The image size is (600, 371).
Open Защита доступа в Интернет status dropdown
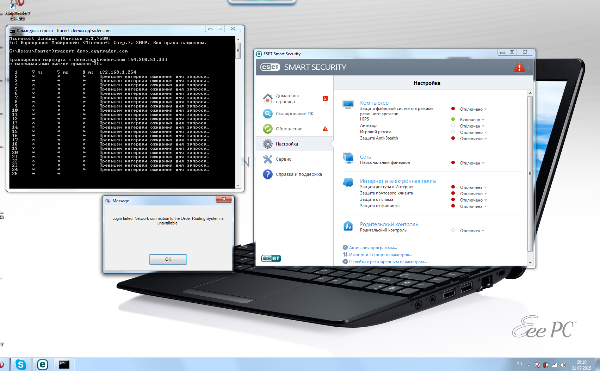click(x=473, y=187)
